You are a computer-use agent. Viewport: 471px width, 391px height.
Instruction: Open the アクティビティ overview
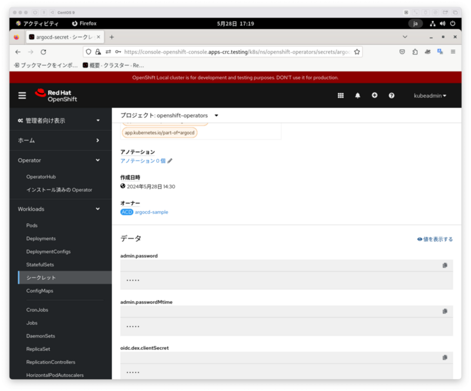coord(37,24)
